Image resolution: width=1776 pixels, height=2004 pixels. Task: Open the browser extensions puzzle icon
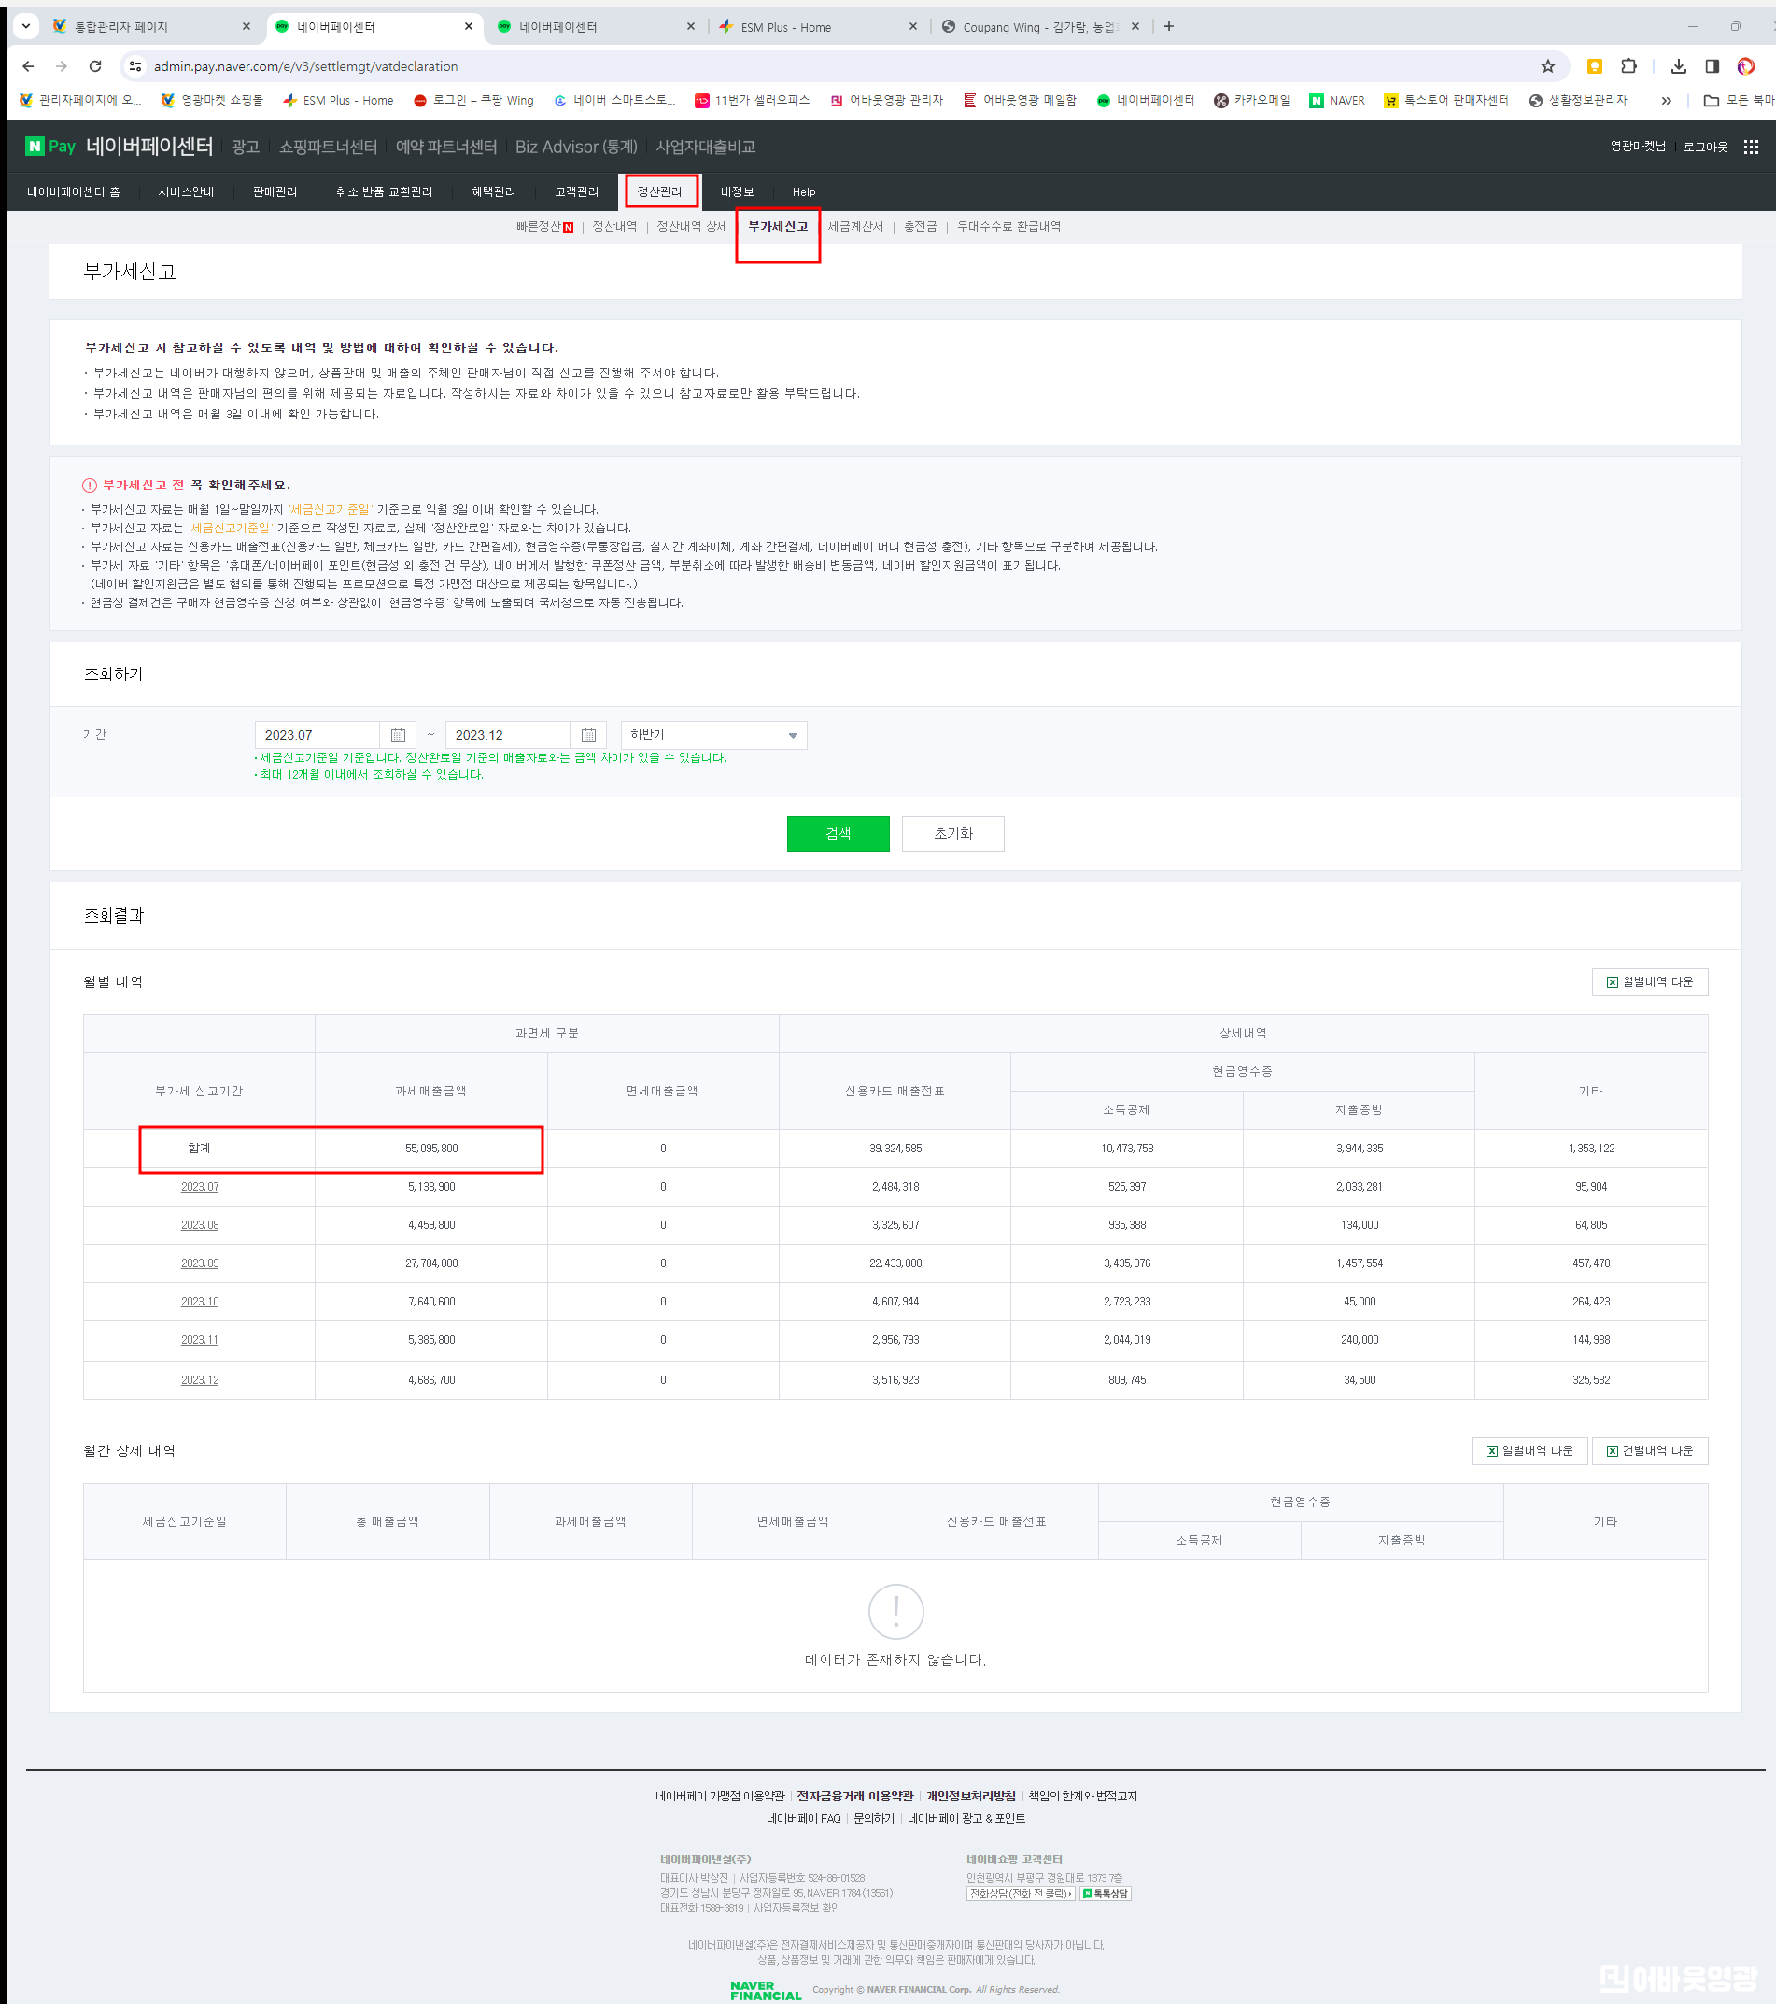(1629, 66)
